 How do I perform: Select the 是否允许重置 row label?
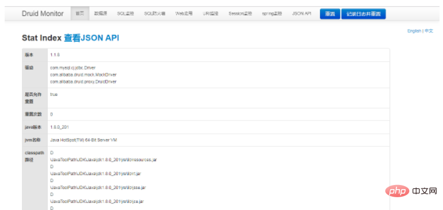[33, 98]
